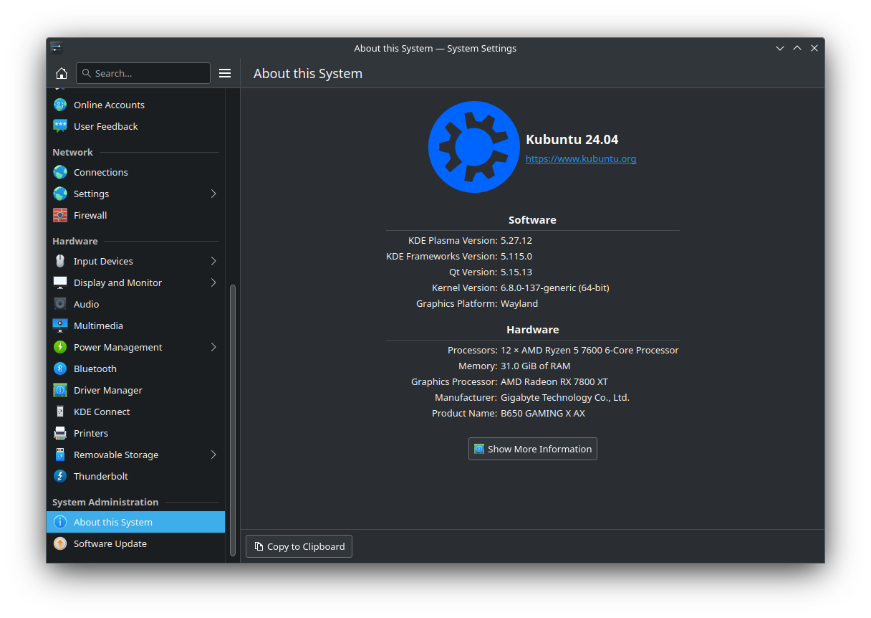871x618 pixels.
Task: Open the KDE Connect entry
Action: tap(135, 412)
